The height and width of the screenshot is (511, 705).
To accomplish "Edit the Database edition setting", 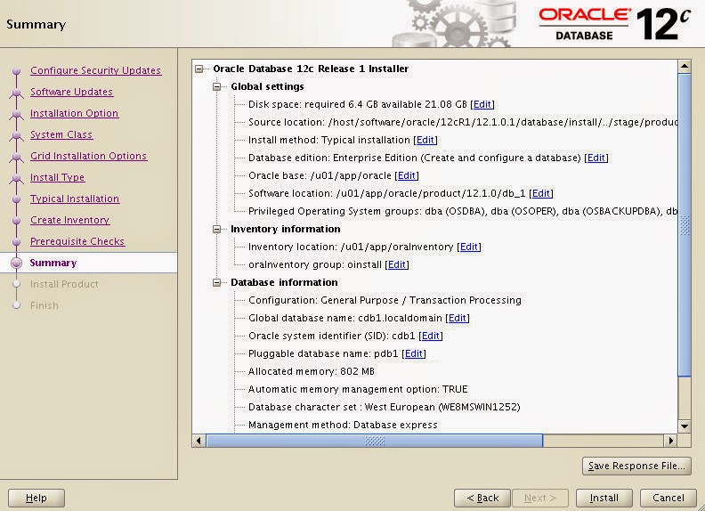I will click(x=596, y=158).
